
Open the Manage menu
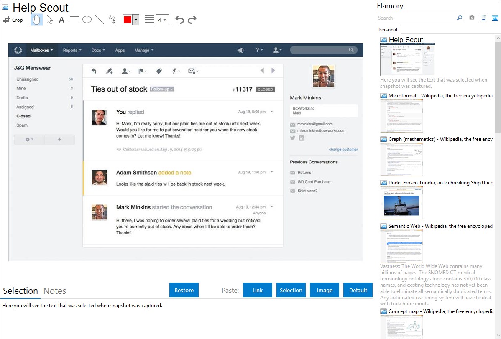click(x=144, y=50)
